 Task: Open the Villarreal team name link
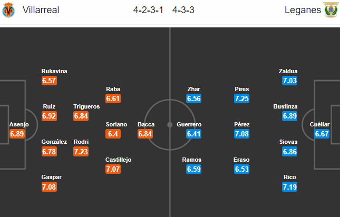pos(41,10)
